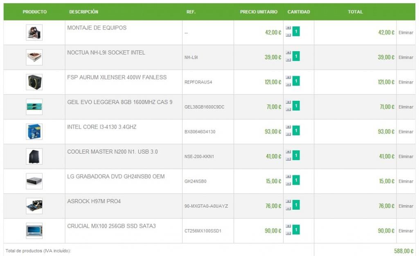419x256 pixels.
Task: Open COOLER MASTER N200 N1. USB 3.0 description
Action: coord(113,152)
